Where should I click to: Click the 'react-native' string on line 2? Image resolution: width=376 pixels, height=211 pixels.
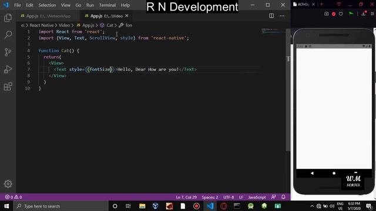pyautogui.click(x=169, y=38)
